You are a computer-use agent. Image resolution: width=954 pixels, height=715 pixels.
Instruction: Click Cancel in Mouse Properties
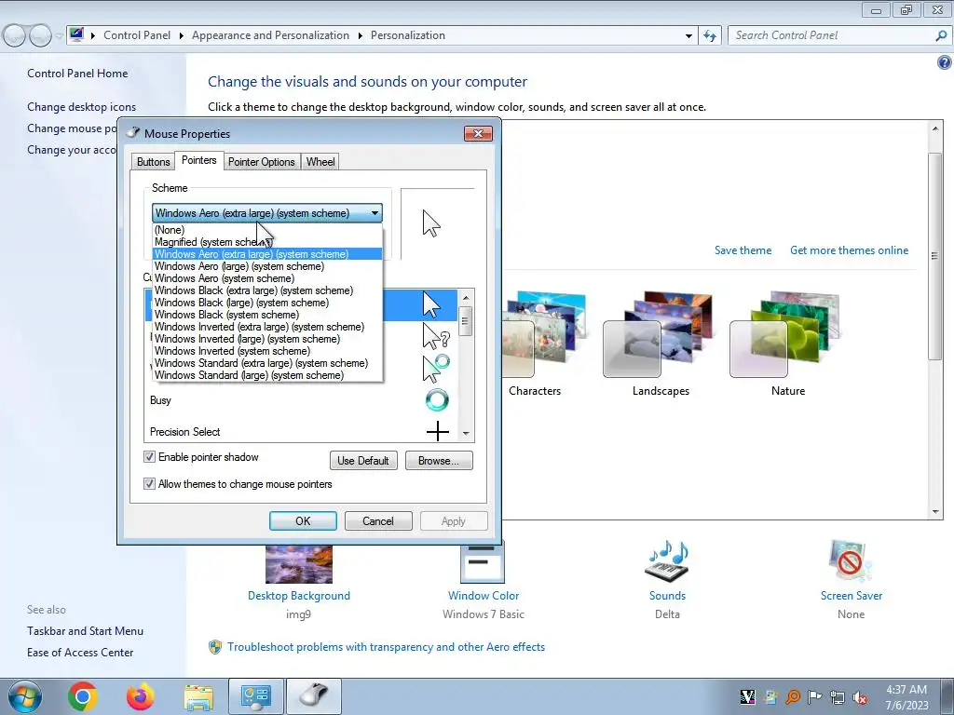click(378, 521)
